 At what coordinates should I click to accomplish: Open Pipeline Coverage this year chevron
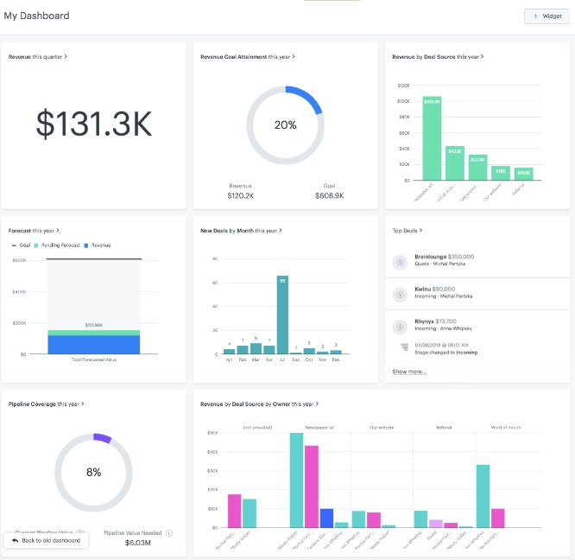83,404
